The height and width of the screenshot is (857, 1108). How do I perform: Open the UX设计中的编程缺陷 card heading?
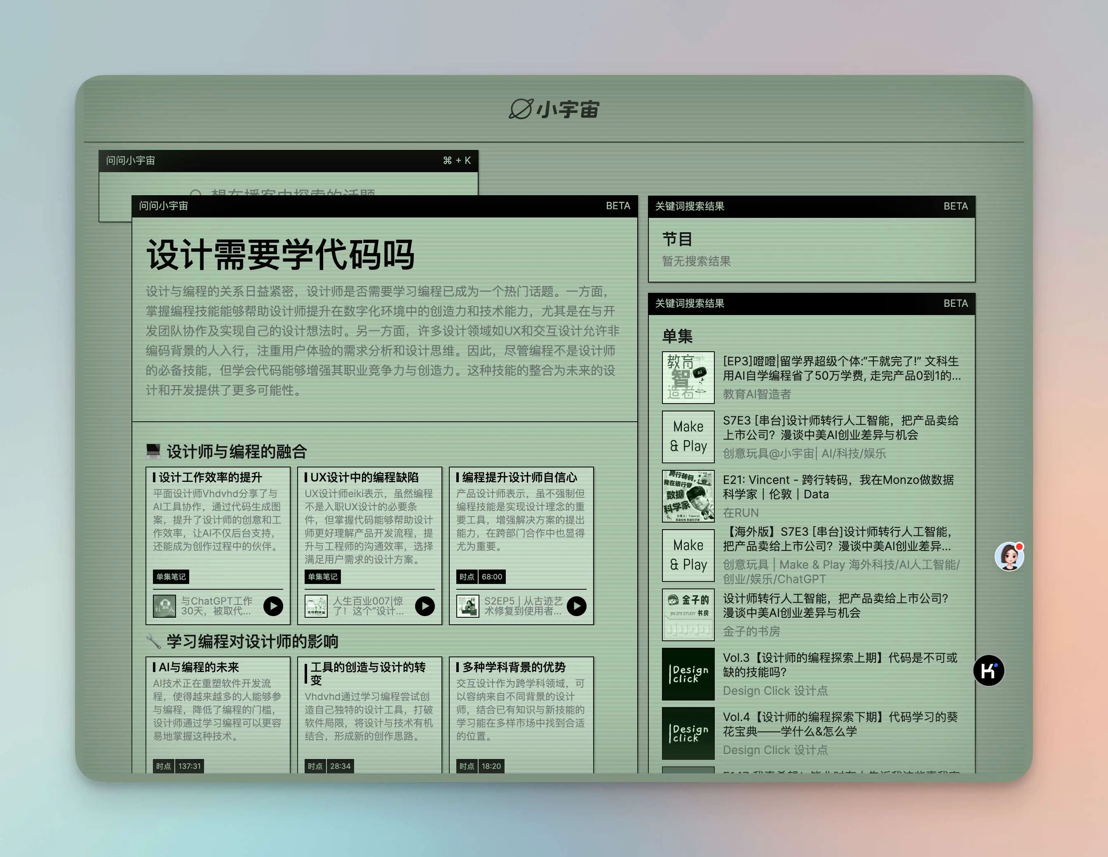pyautogui.click(x=364, y=477)
